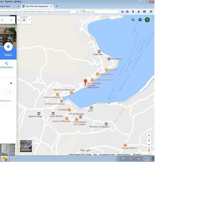Click the Taverna O Meraklis marker

(x=67, y=118)
